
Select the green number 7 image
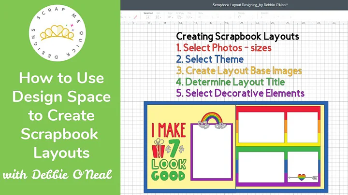point(174,148)
